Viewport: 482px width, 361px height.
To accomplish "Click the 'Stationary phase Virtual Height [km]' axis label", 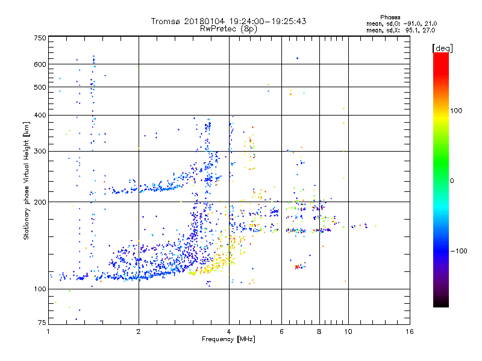I will (x=27, y=180).
